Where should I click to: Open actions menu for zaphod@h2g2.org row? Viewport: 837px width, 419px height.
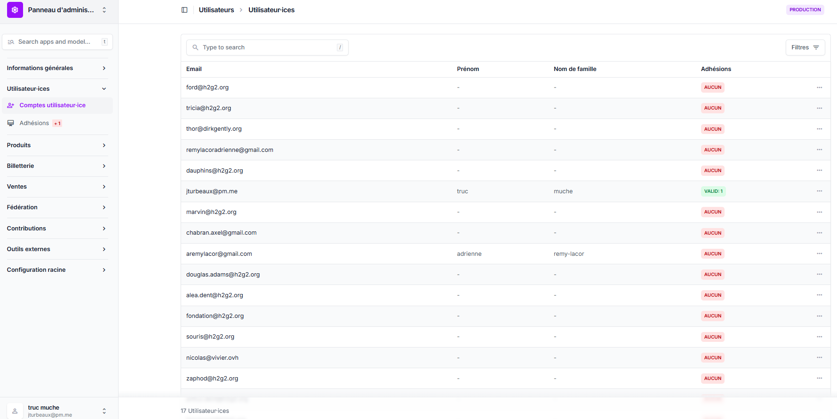[819, 378]
